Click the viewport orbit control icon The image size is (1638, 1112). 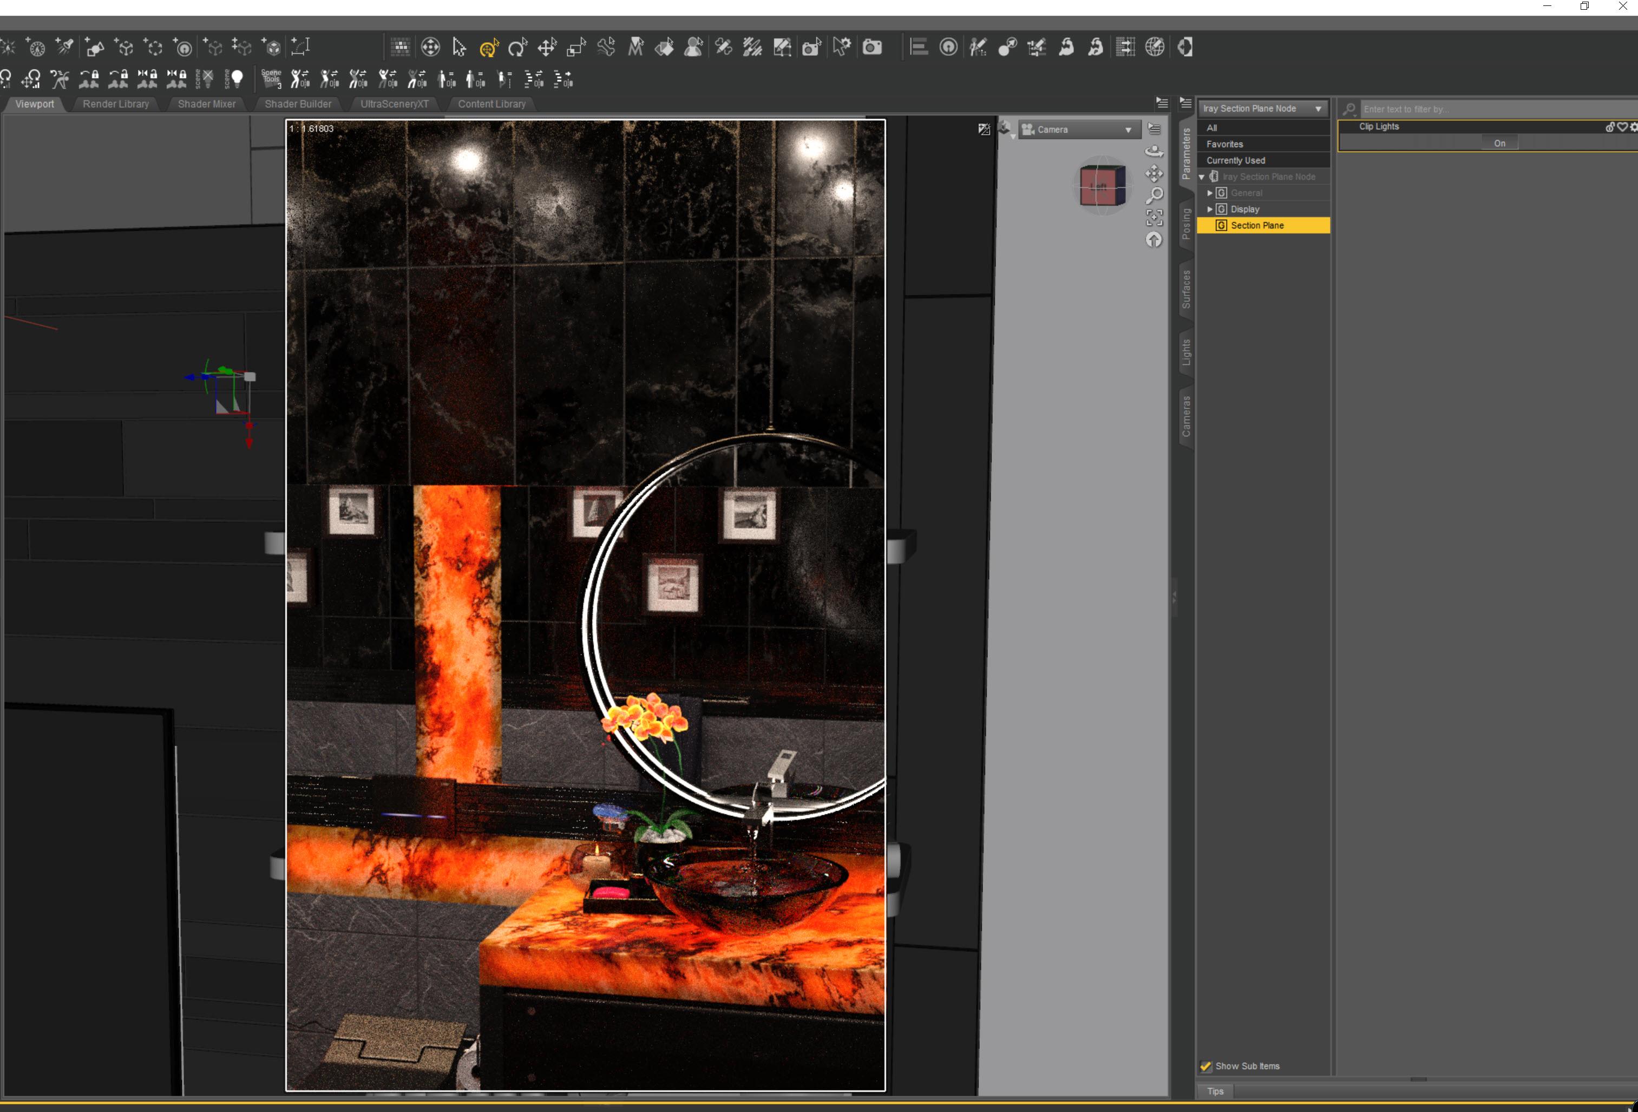click(x=1154, y=151)
